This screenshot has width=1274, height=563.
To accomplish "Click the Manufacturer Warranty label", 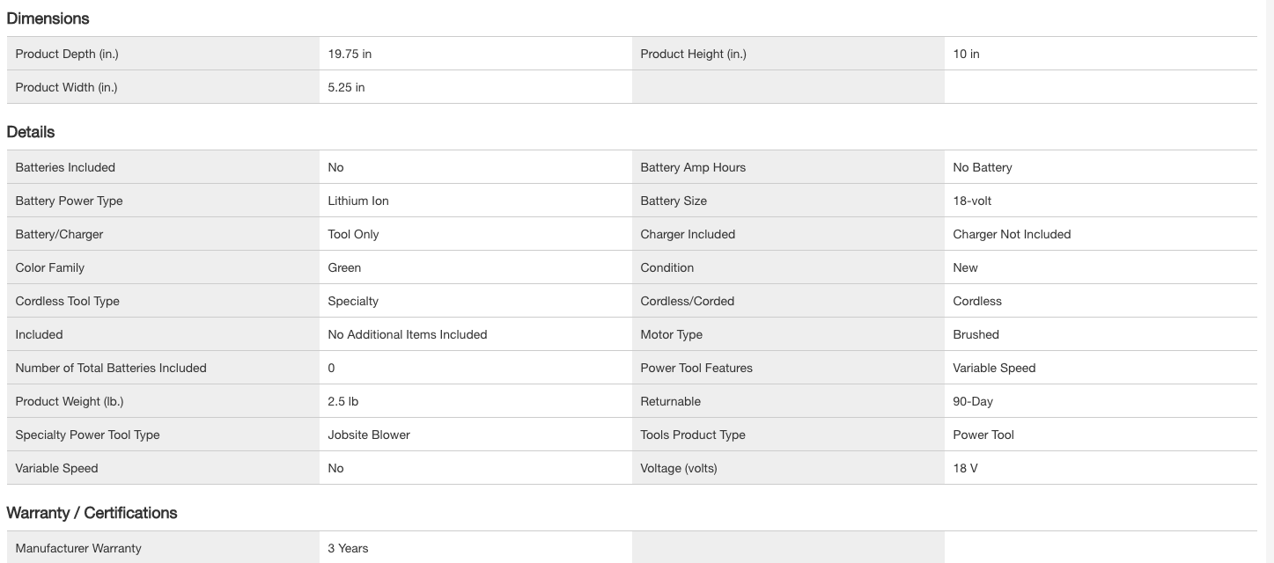I will (x=78, y=548).
